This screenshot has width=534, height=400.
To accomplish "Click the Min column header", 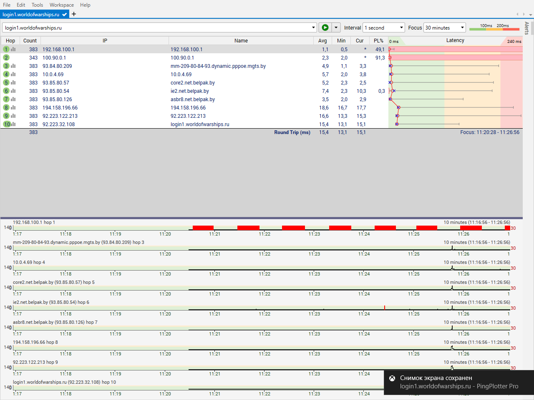I will pos(341,41).
